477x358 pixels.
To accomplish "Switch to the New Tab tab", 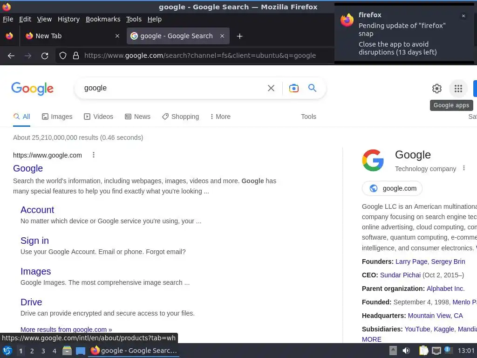I will pos(71,36).
